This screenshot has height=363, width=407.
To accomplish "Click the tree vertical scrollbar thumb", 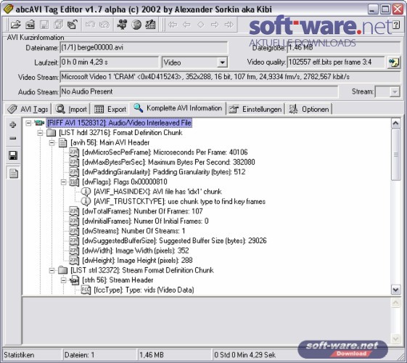I will (395, 154).
